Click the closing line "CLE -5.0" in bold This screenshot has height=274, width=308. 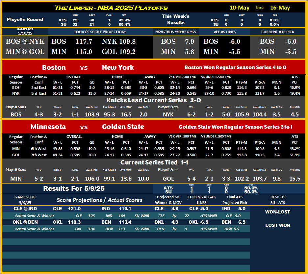[199, 209]
